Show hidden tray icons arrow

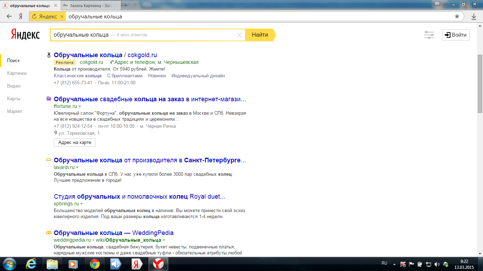[394, 264]
